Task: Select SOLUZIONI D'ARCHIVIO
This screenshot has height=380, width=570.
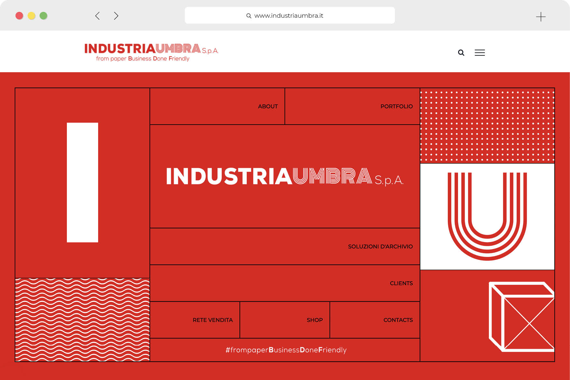Action: (285, 246)
